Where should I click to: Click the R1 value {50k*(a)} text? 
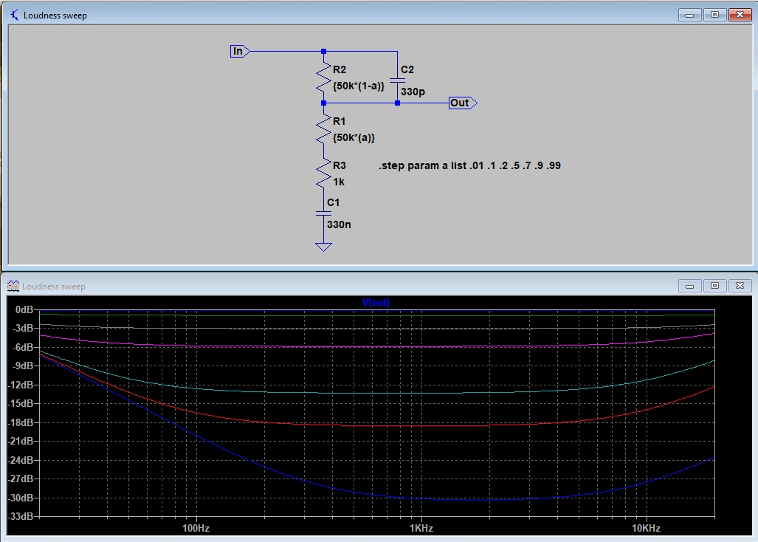[354, 138]
